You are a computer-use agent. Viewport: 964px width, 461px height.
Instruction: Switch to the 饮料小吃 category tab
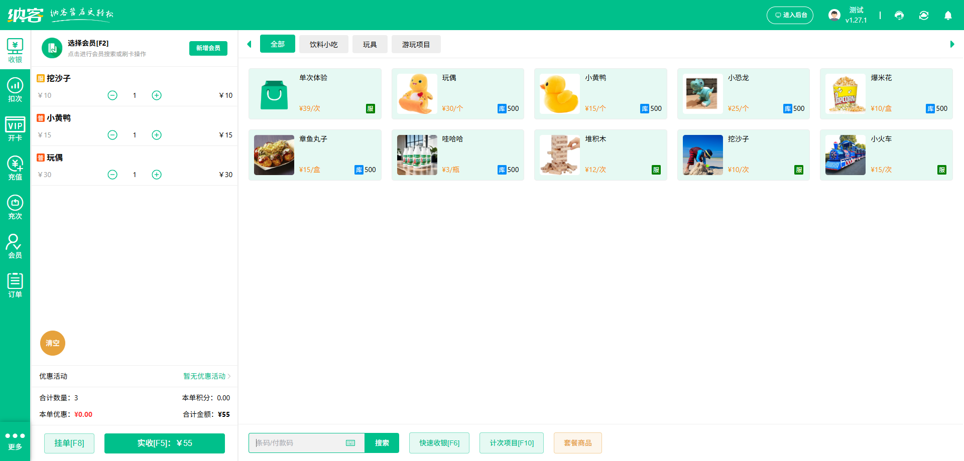(x=323, y=44)
